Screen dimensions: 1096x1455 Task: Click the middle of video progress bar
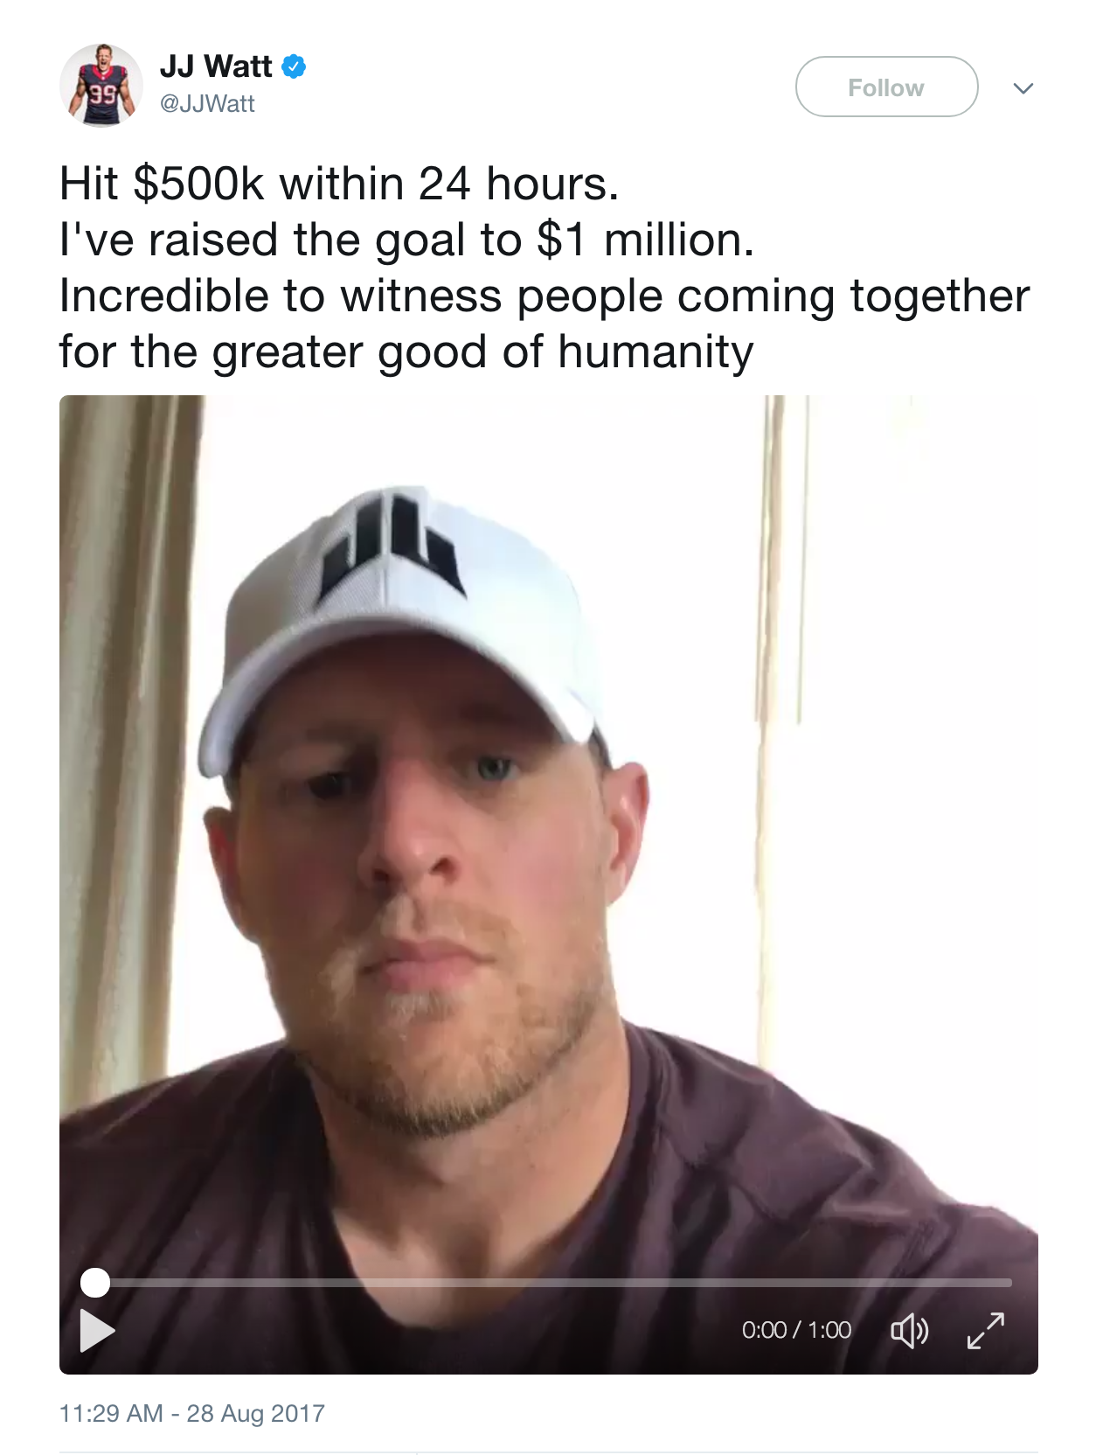[x=553, y=1283]
